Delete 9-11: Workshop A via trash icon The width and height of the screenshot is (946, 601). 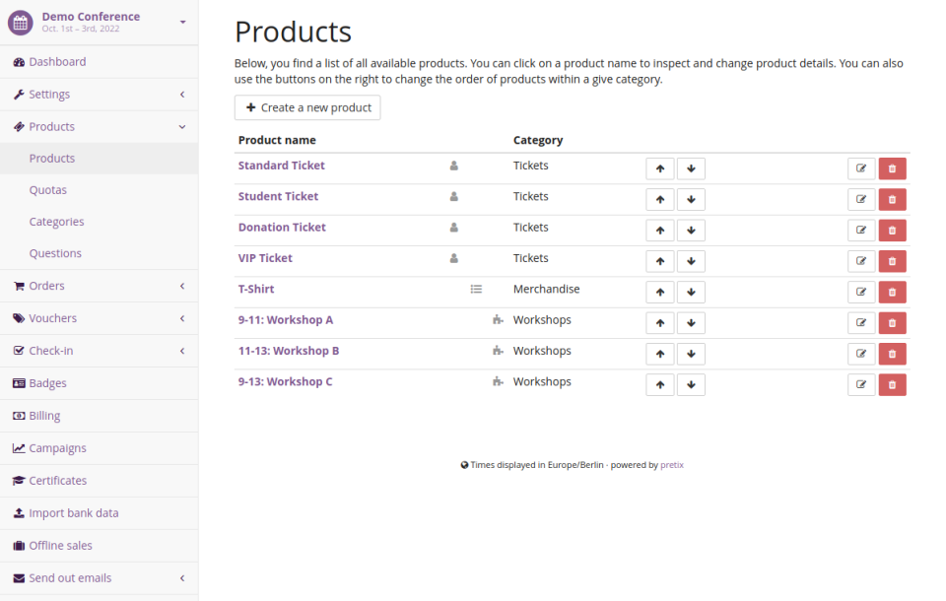(892, 322)
